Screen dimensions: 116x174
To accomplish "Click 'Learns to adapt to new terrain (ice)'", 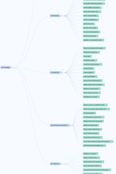I will click(x=92, y=93).
